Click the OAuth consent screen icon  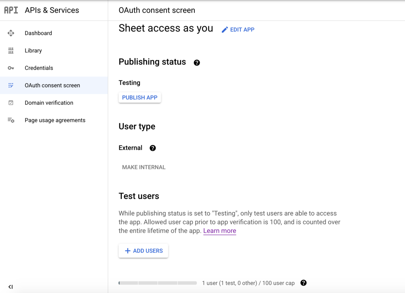click(x=11, y=86)
